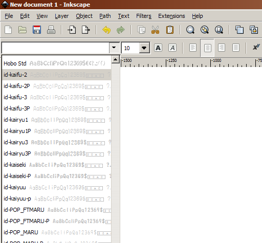This screenshot has height=243, width=262.
Task: Align text center
Action: point(207,48)
